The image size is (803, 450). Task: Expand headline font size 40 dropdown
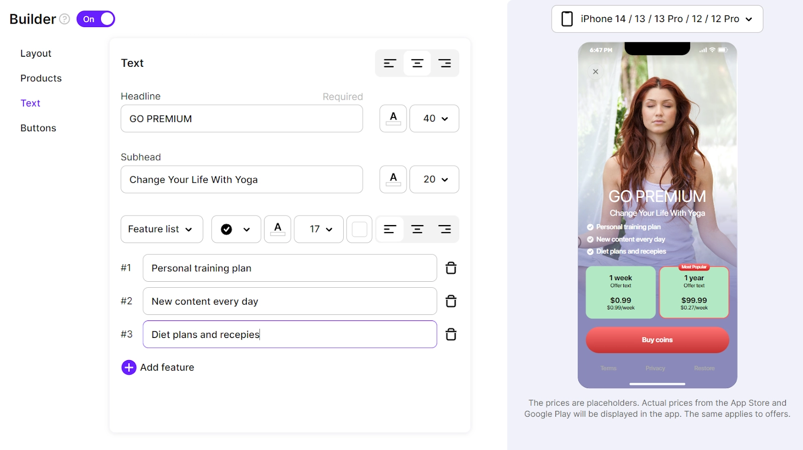pos(434,119)
